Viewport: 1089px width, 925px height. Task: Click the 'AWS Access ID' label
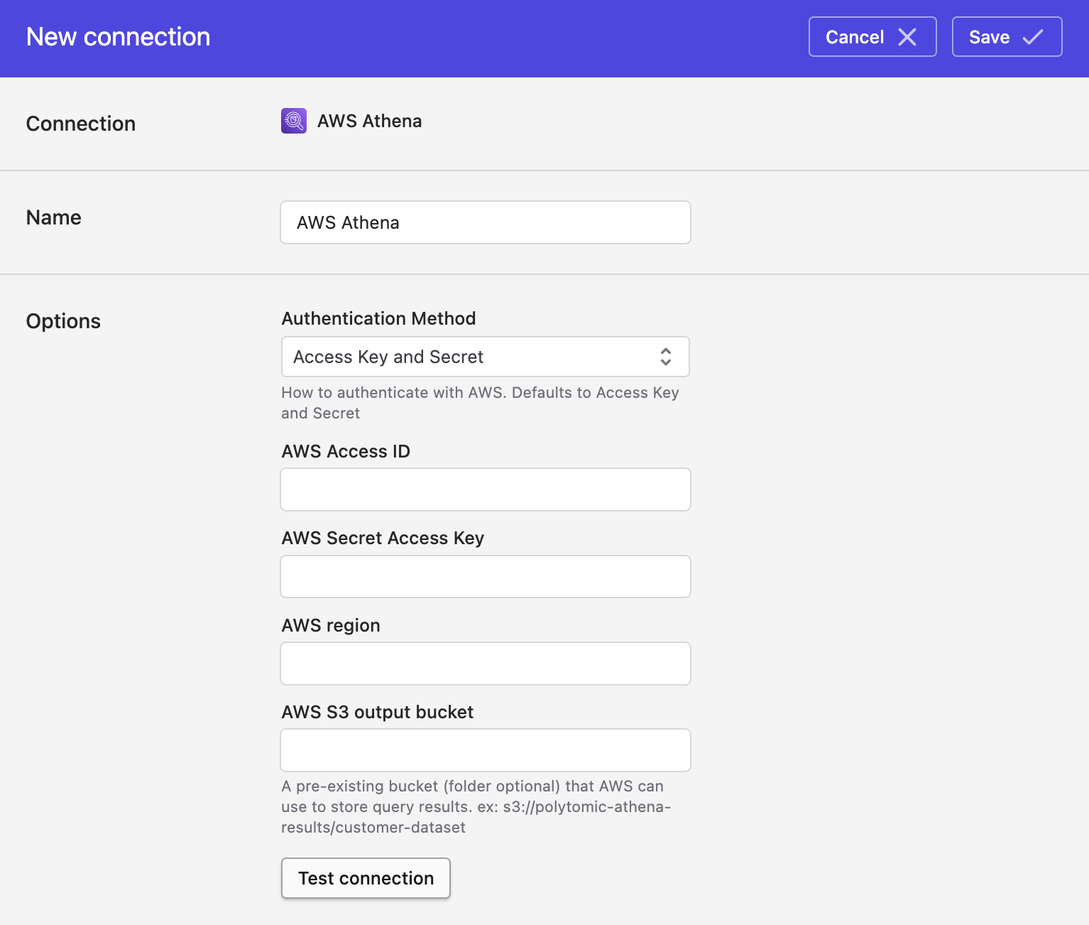pos(346,451)
